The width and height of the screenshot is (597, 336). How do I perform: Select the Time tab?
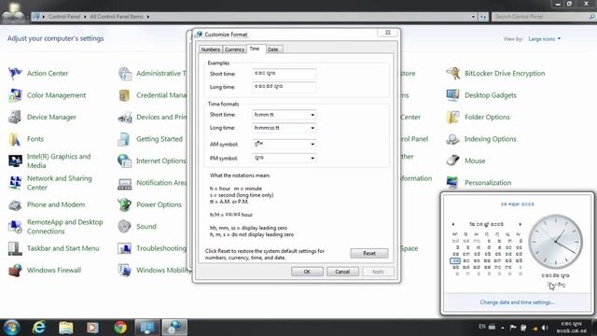[x=255, y=49]
